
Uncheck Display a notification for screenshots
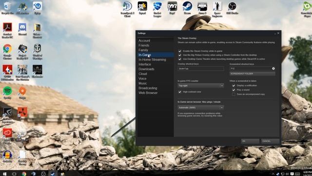[x=234, y=86]
